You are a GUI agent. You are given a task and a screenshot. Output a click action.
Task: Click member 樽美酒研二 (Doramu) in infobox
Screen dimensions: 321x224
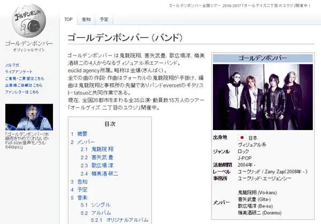click(x=259, y=213)
